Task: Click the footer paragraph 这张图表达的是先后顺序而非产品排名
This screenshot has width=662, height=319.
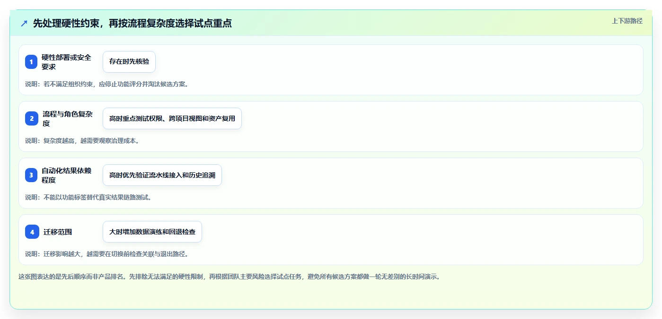Action: click(x=229, y=277)
